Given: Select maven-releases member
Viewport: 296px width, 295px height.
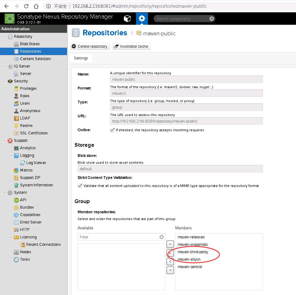Looking at the screenshot, I should 219,237.
